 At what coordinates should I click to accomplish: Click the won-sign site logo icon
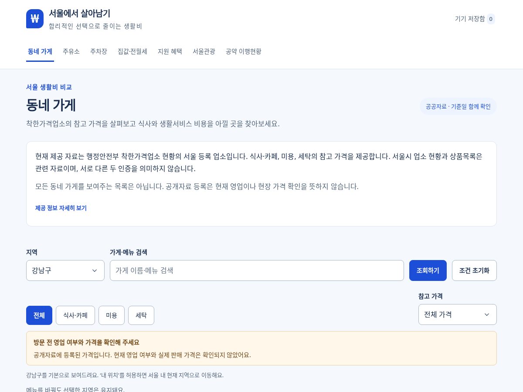tap(35, 19)
